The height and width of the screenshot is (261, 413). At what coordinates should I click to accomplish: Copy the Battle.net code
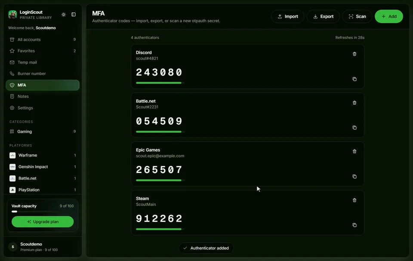tap(354, 127)
